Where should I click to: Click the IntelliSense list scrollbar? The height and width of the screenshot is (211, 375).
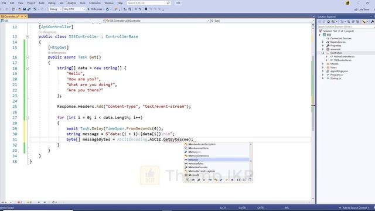click(251, 159)
